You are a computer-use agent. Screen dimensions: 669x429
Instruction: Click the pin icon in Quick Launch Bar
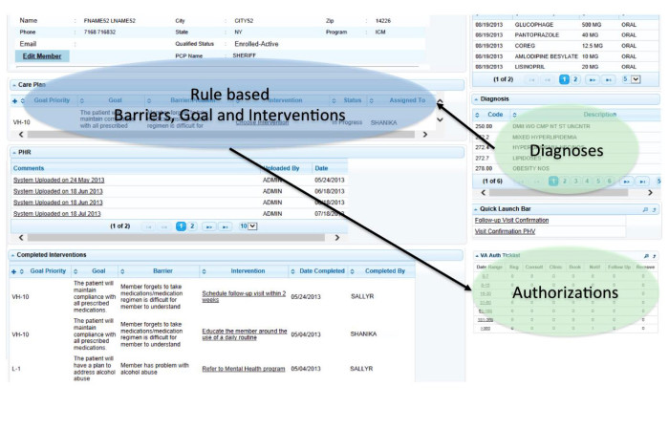tap(654, 209)
